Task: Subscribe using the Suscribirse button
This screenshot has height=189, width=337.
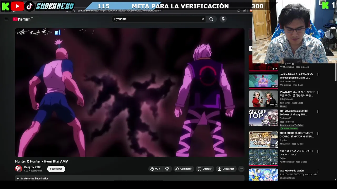Action: tap(56, 169)
